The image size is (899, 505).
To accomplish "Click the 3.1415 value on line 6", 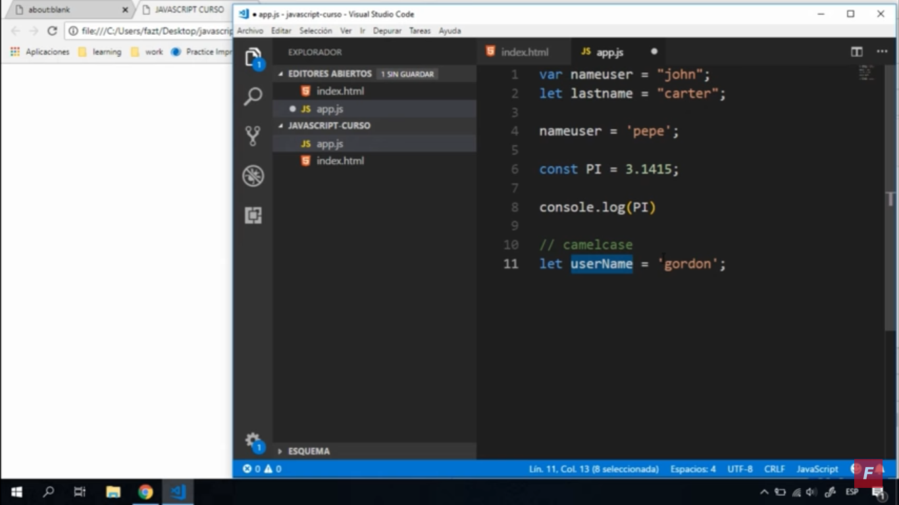I will point(648,169).
